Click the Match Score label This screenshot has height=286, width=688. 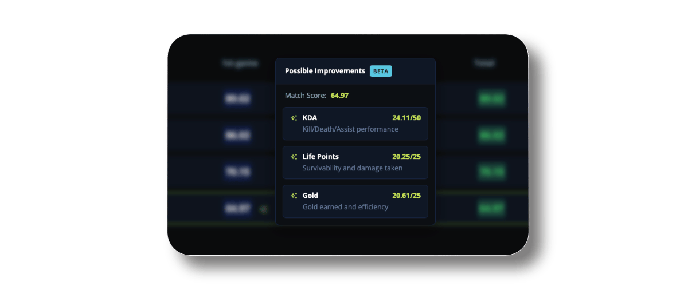(x=306, y=96)
